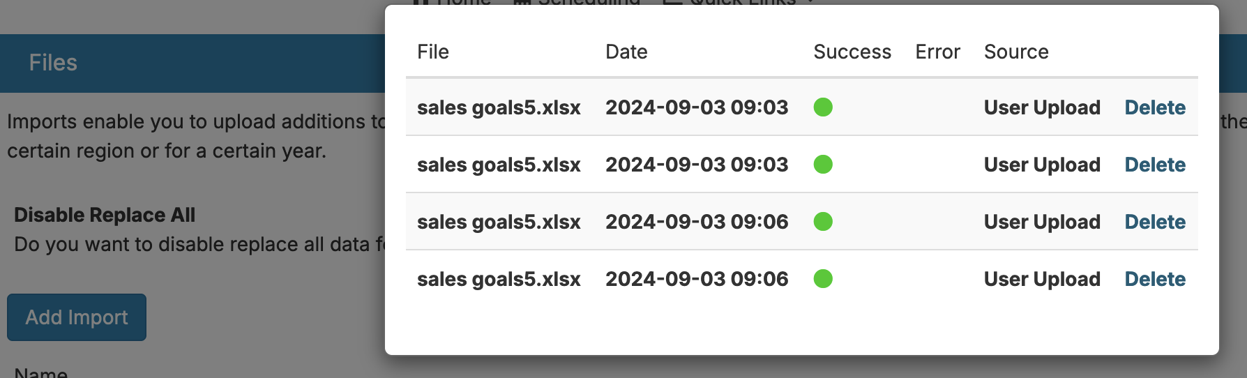Remove the last import via its Delete link
Viewport: 1247px width, 378px height.
[x=1155, y=279]
